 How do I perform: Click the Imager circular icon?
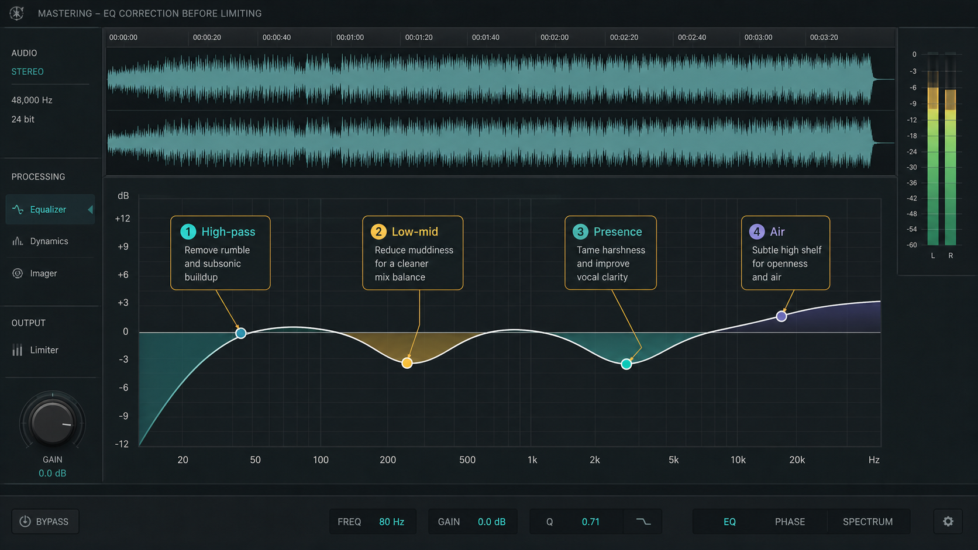click(18, 273)
